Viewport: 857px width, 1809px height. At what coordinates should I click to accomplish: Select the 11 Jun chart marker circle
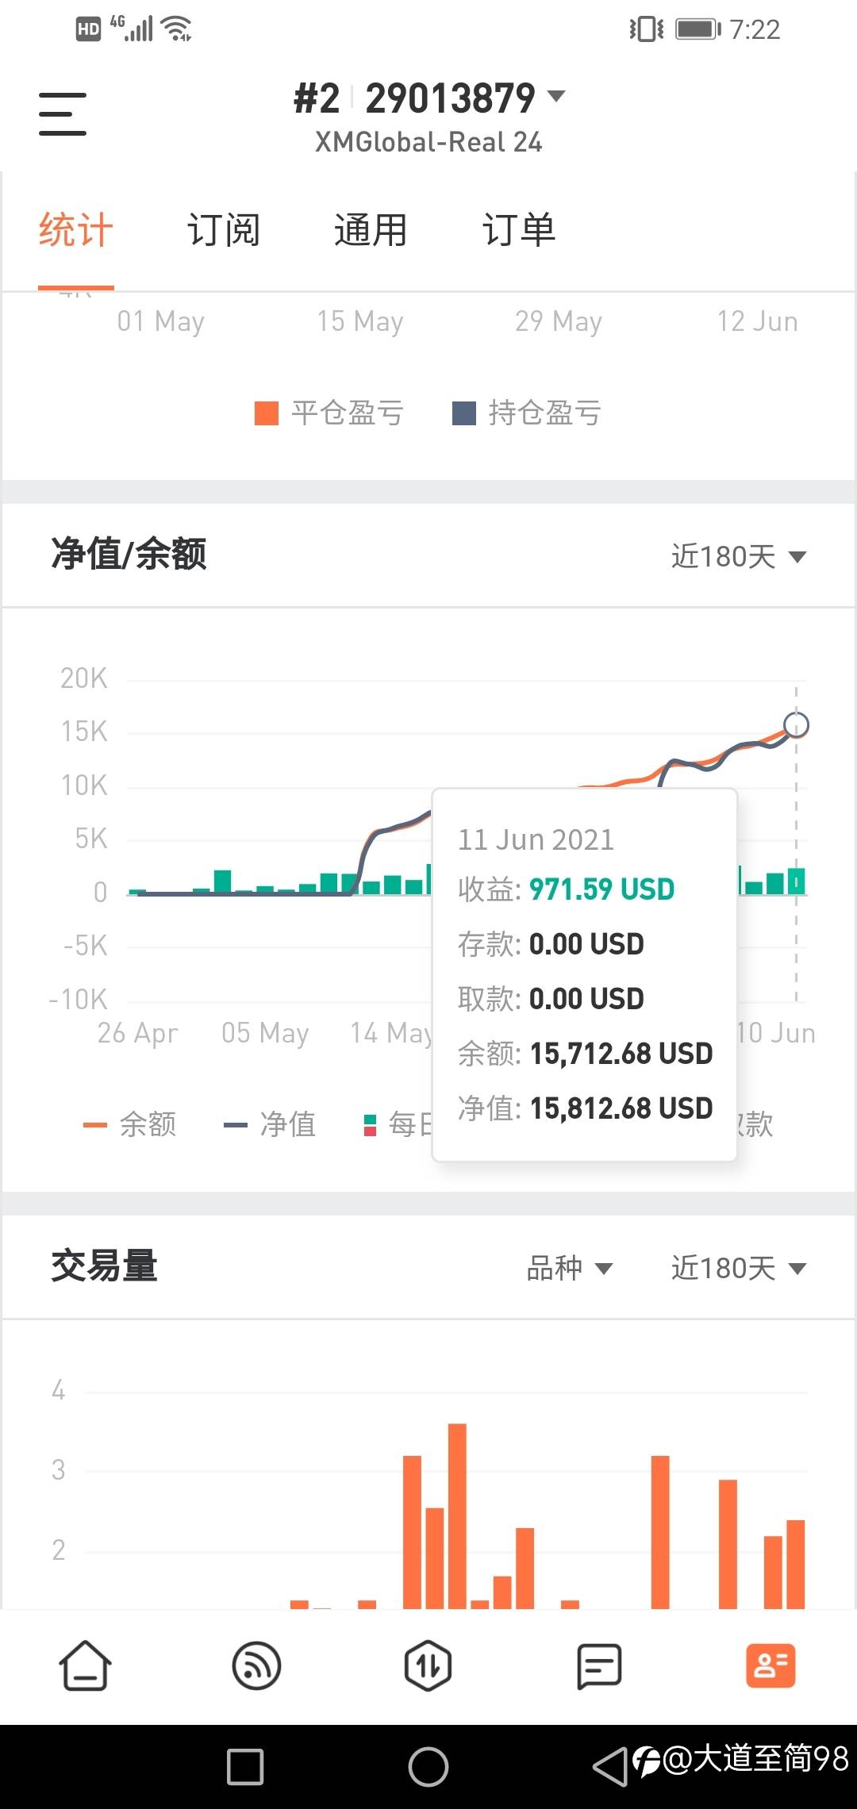tap(796, 724)
